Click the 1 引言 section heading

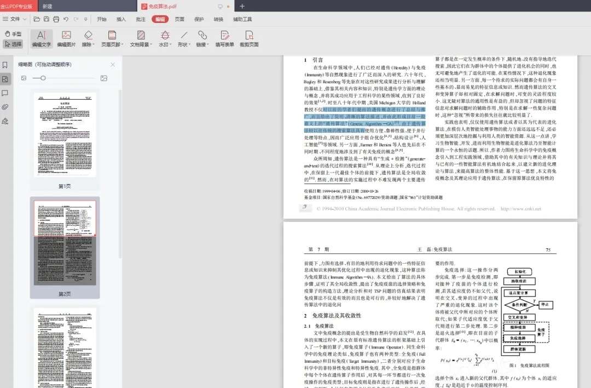point(314,60)
